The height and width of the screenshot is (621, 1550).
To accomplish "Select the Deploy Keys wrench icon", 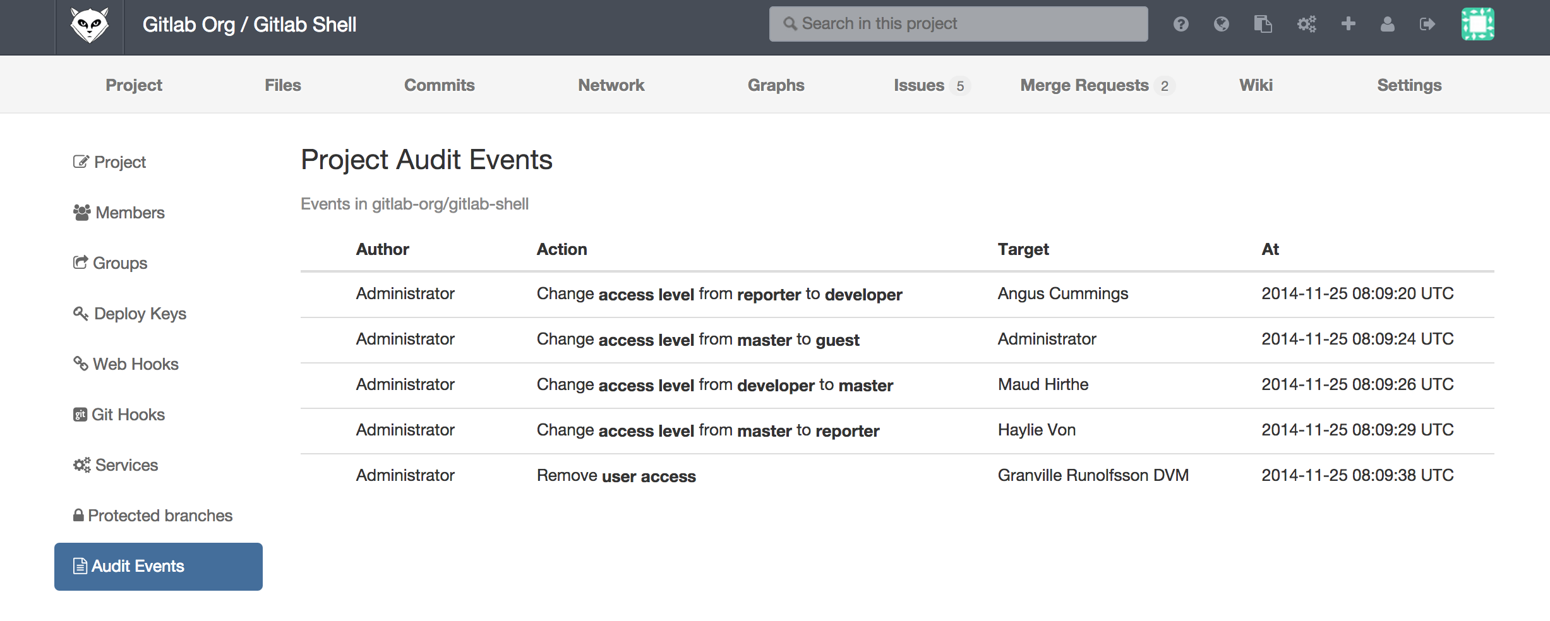I will (80, 313).
